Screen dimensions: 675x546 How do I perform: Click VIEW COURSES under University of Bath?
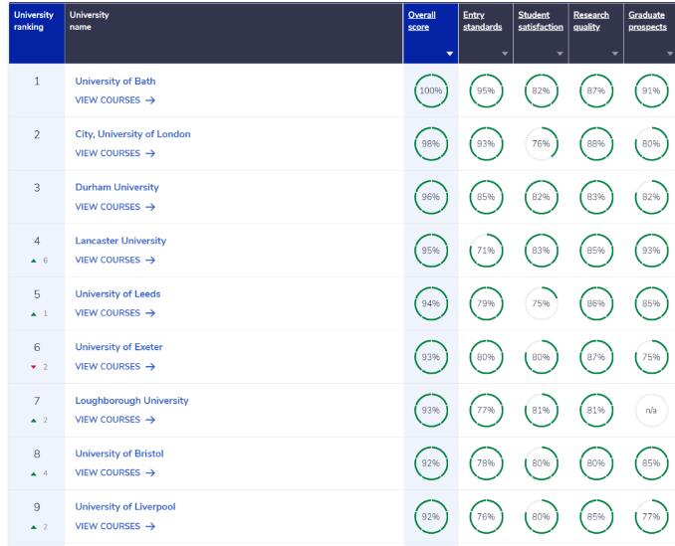tap(114, 100)
